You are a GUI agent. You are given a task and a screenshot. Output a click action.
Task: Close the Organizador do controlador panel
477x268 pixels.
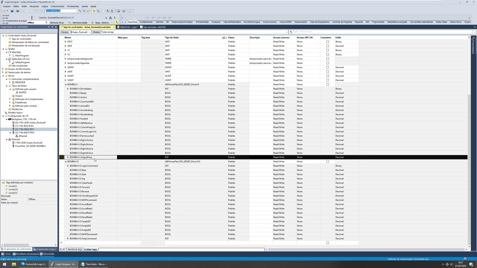(x=56, y=27)
